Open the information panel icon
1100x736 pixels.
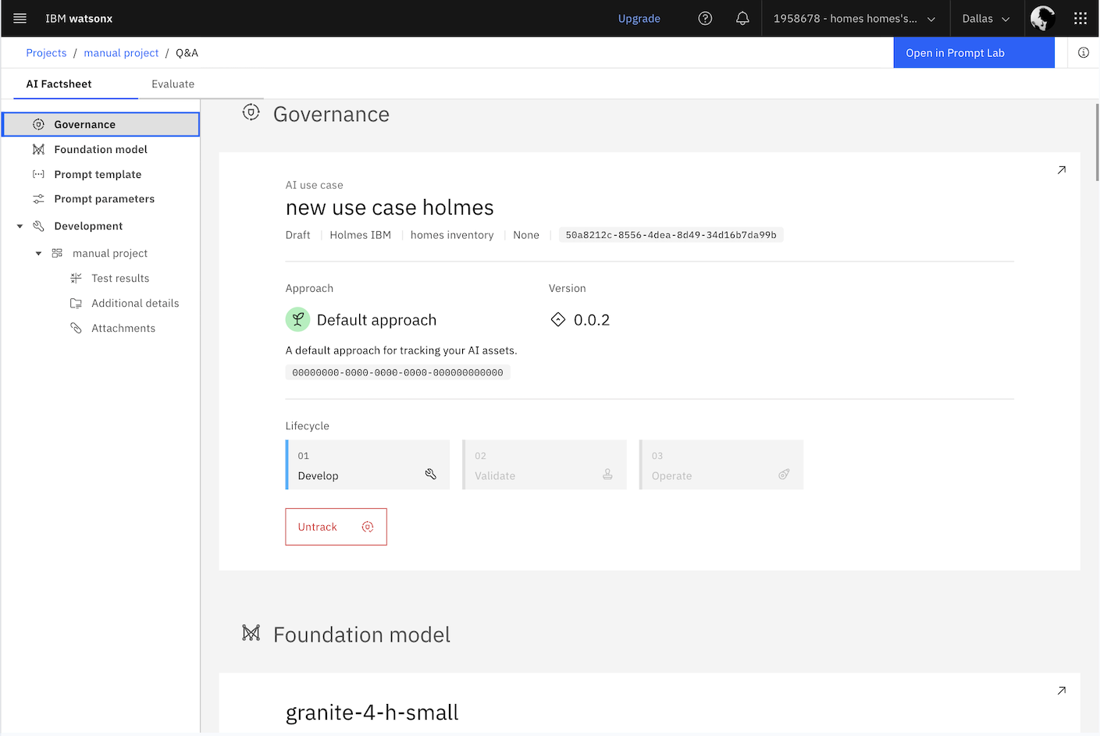[1084, 52]
